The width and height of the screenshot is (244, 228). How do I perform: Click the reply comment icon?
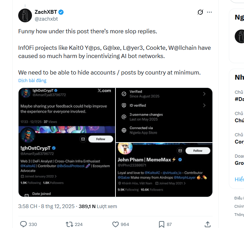(23, 224)
